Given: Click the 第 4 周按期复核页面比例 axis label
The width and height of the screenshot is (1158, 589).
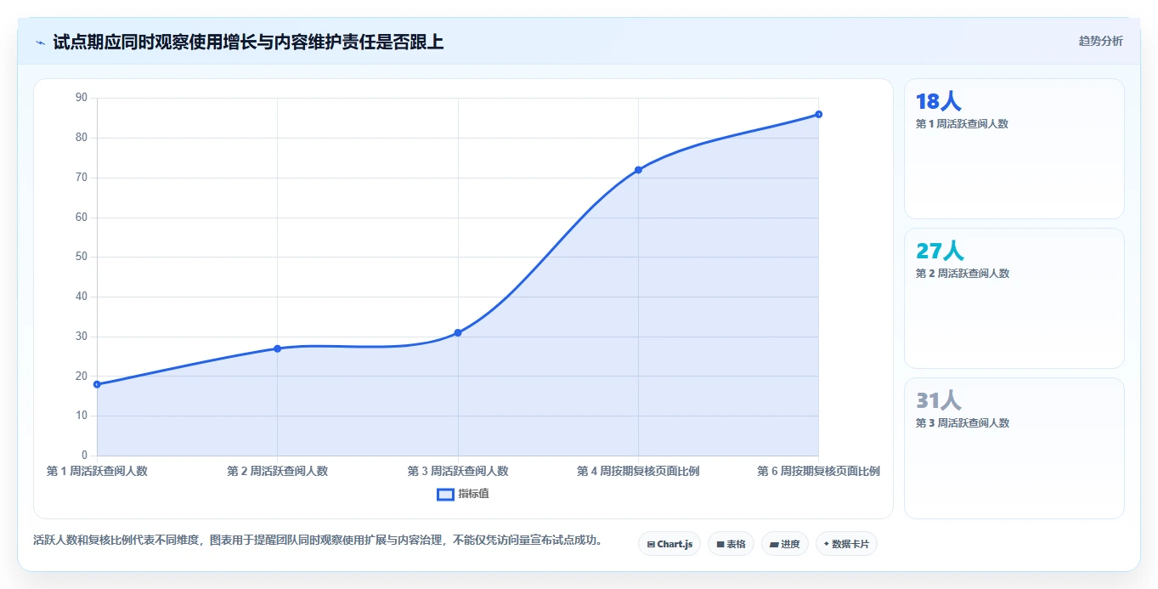Looking at the screenshot, I should 638,471.
